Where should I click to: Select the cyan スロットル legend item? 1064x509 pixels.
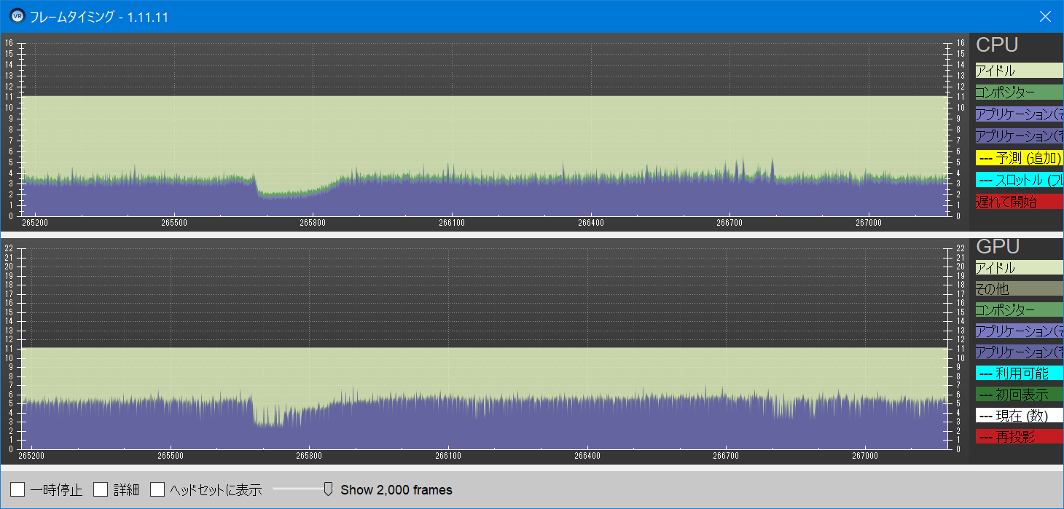click(1019, 180)
